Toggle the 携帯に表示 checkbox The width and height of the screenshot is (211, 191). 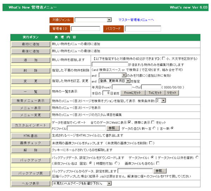pyautogui.click(x=153, y=122)
